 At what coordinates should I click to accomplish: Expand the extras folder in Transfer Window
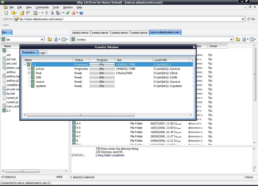29,69
